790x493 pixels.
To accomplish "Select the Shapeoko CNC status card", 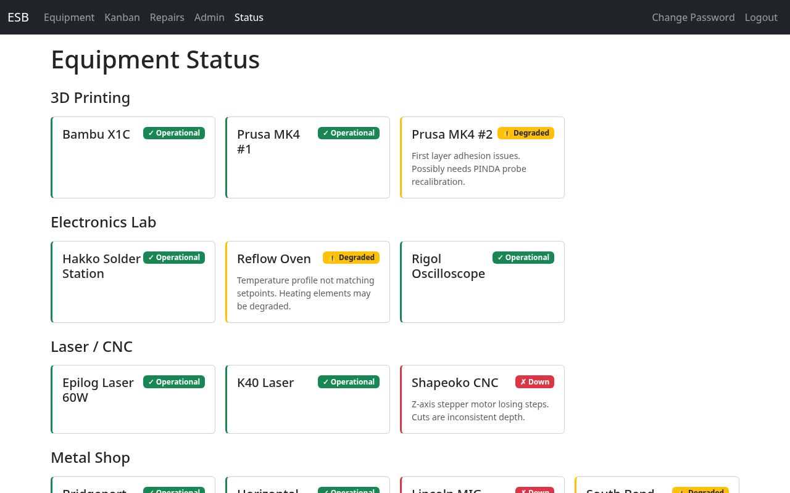I will pos(482,399).
